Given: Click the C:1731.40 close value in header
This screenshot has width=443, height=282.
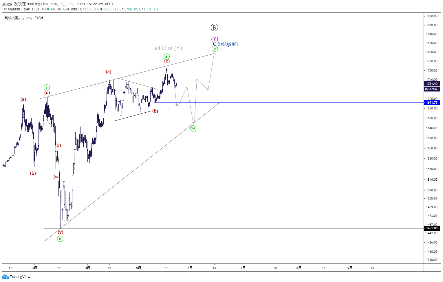Looking at the screenshot, I should coord(149,9).
